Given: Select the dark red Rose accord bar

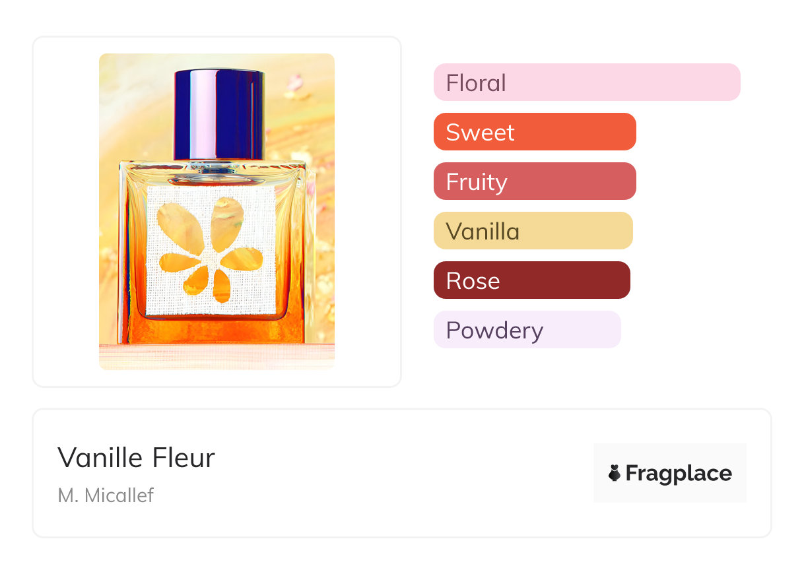Looking at the screenshot, I should 531,280.
